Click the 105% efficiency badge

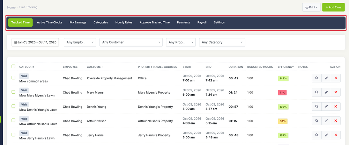283,107
